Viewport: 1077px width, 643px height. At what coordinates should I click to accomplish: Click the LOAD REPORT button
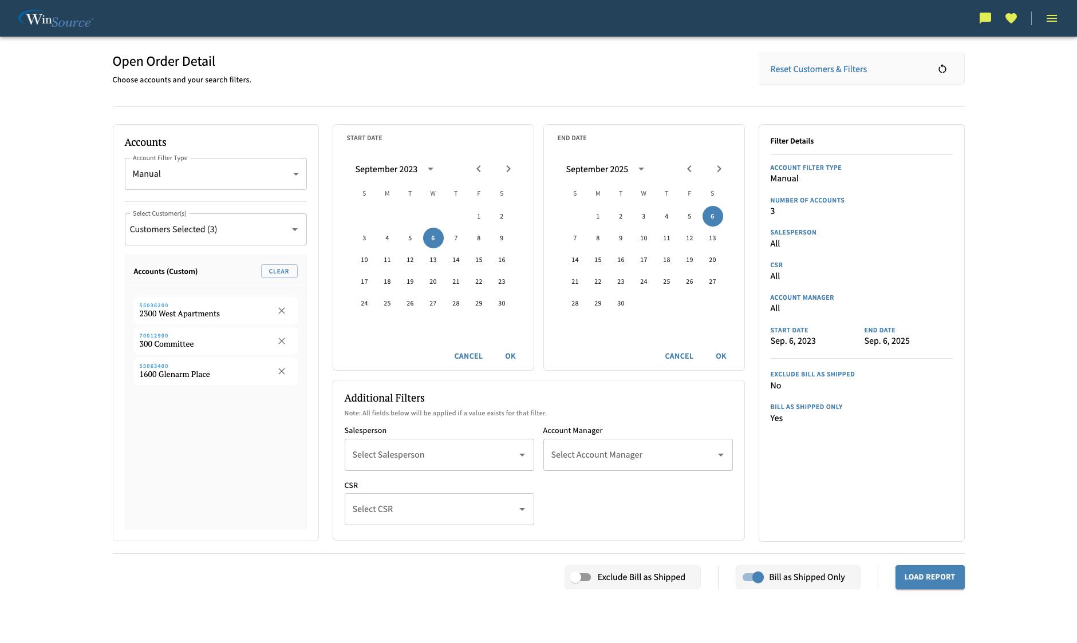[x=929, y=577]
